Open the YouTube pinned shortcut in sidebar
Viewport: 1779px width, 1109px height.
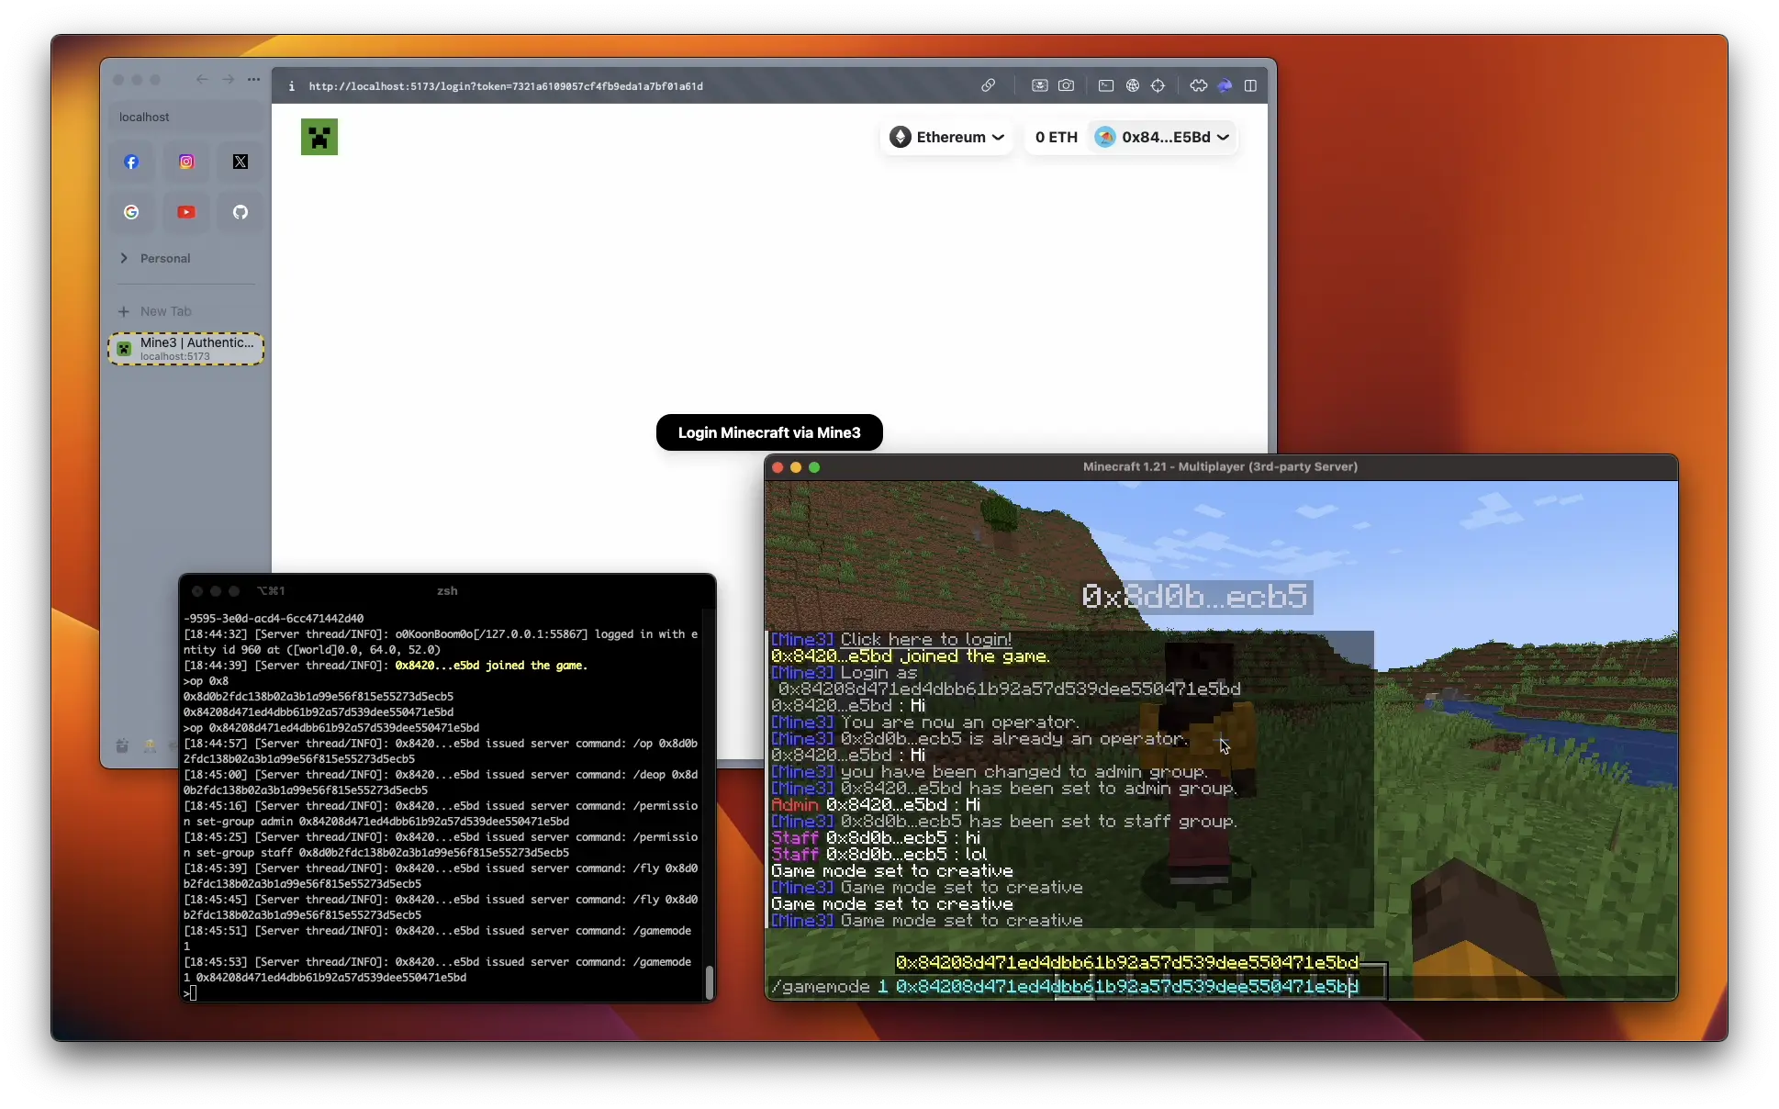pos(186,212)
